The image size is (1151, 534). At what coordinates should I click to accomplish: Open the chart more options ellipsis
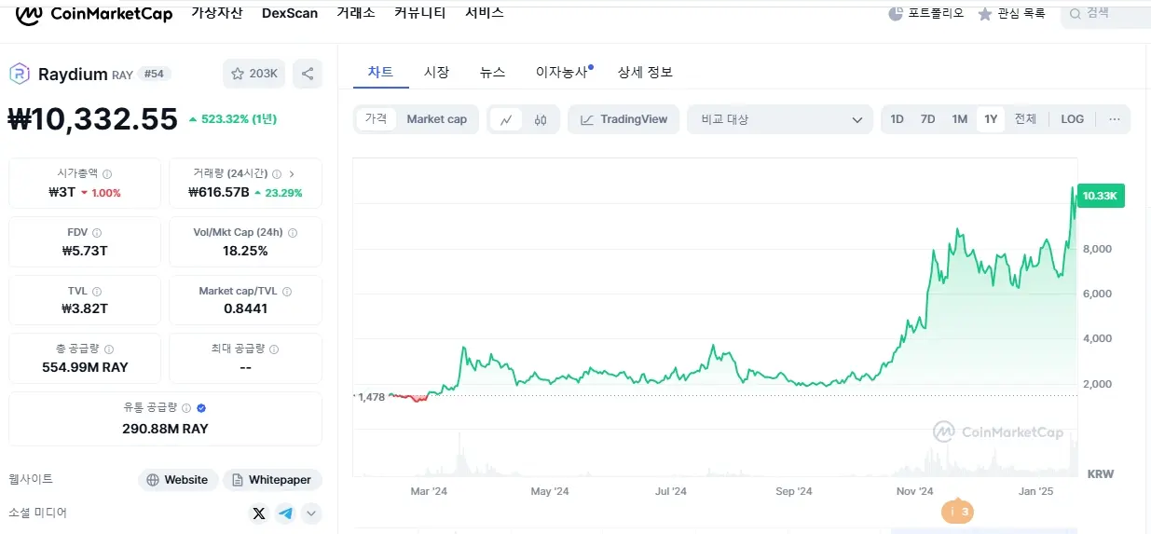click(x=1115, y=119)
